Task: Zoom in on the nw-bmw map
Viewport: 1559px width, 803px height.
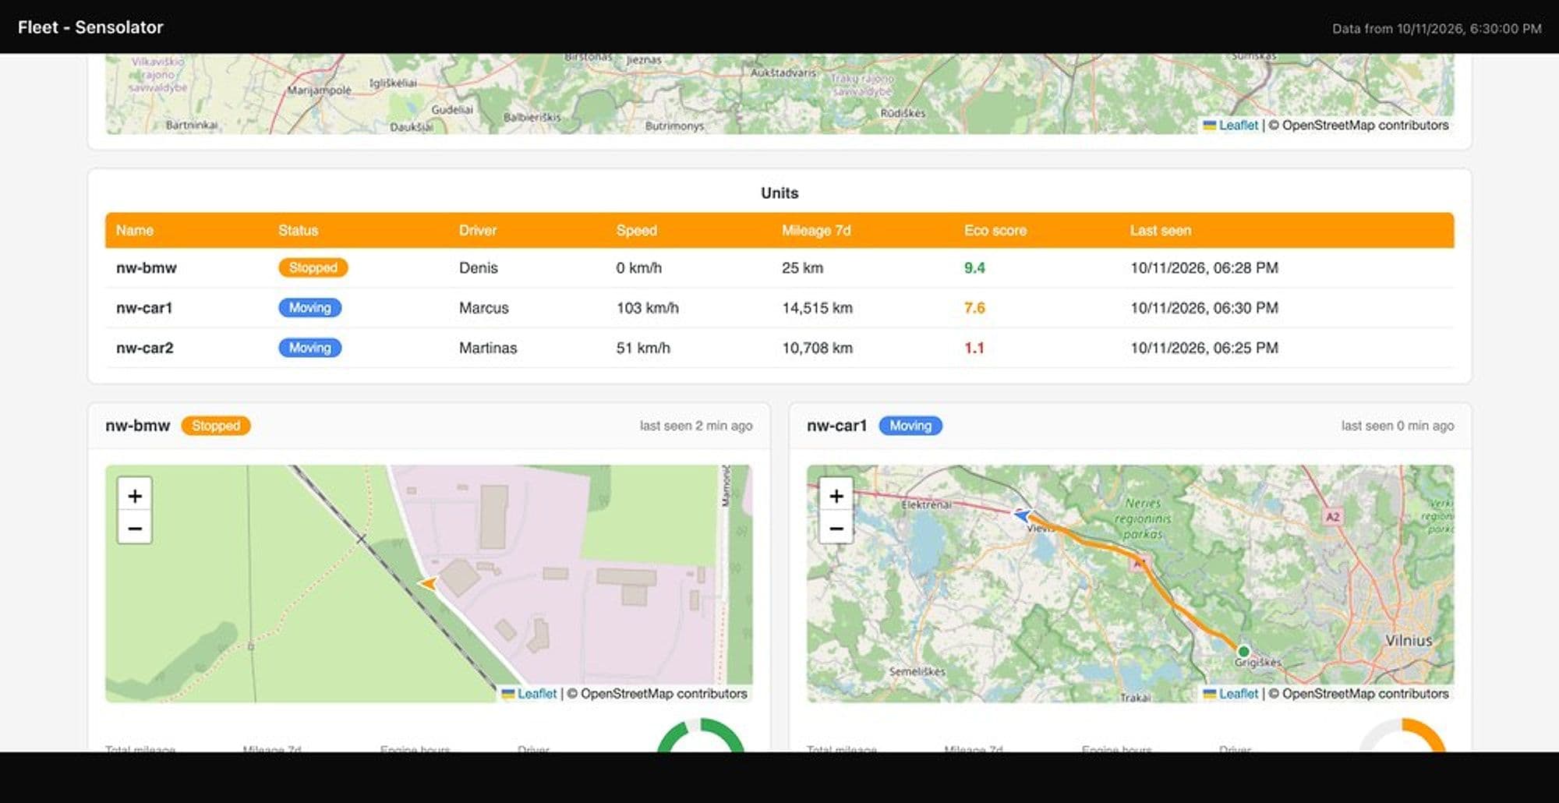Action: coord(135,496)
